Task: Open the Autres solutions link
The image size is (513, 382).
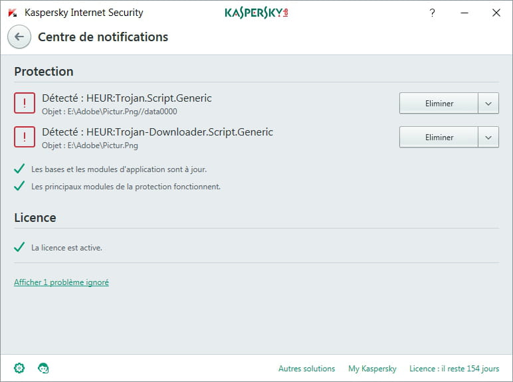Action: 306,369
